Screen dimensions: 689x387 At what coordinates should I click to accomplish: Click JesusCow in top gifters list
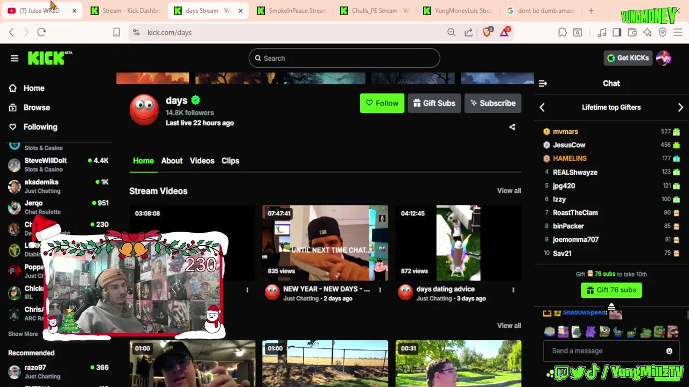[x=569, y=145]
